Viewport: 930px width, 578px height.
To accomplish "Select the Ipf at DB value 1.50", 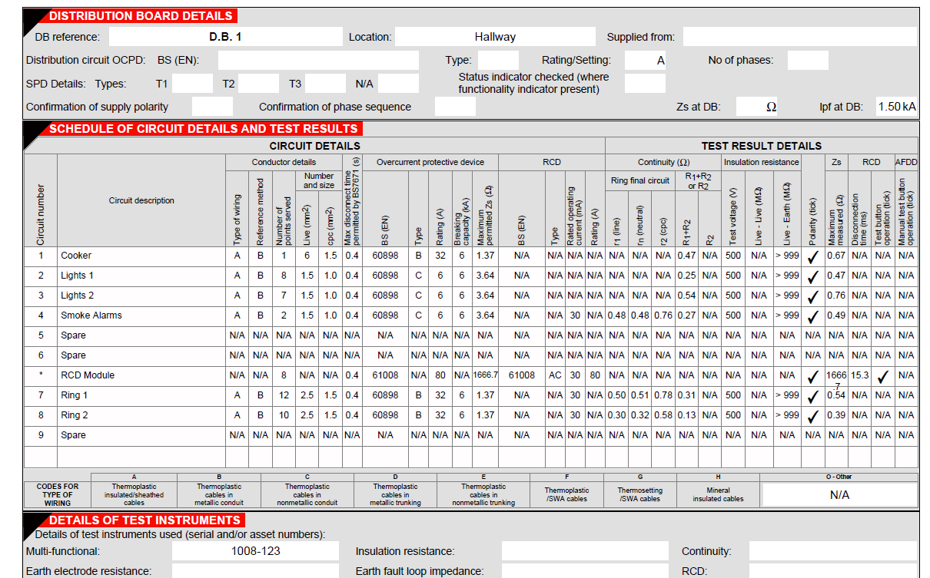I will pyautogui.click(x=896, y=107).
